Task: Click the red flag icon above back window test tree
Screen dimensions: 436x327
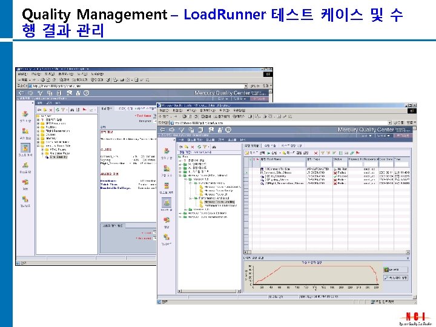Action: pyautogui.click(x=85, y=110)
